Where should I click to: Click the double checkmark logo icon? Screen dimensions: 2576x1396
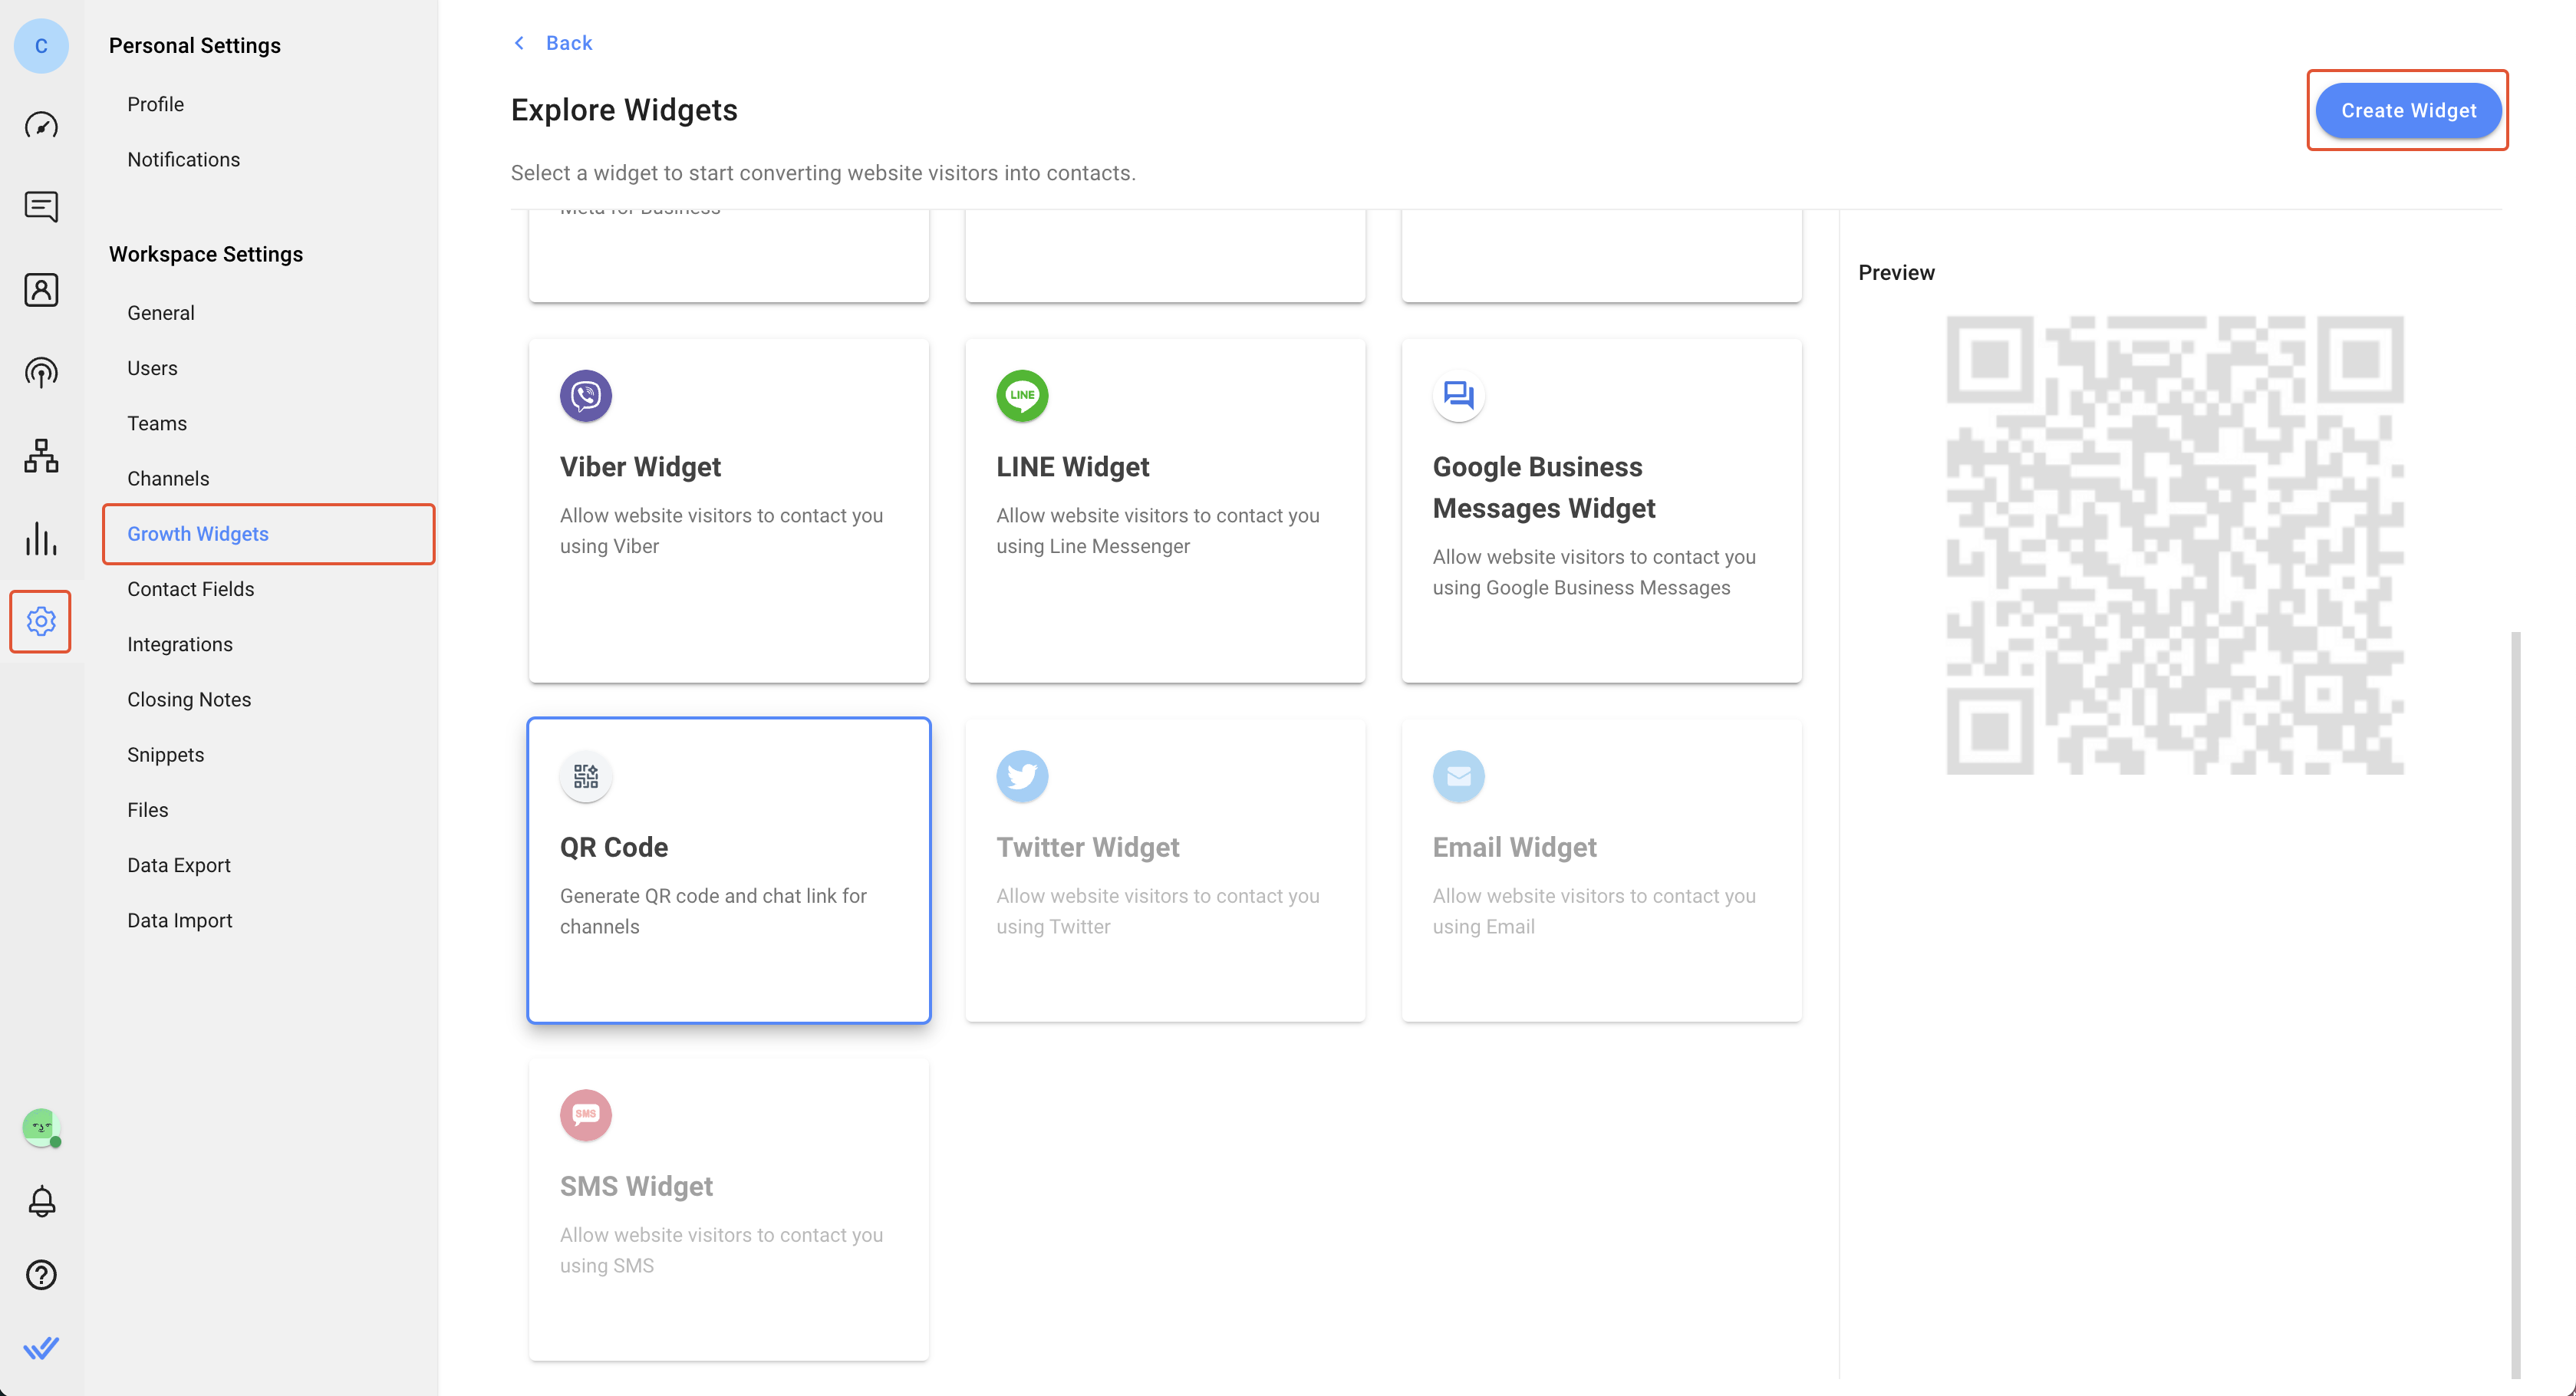[41, 1348]
